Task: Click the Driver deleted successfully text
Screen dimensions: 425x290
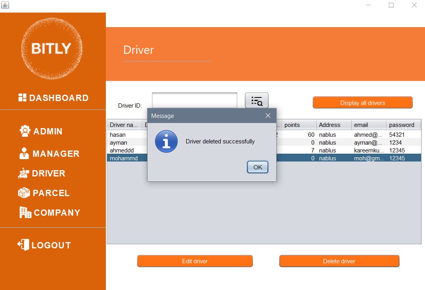Action: [x=220, y=141]
